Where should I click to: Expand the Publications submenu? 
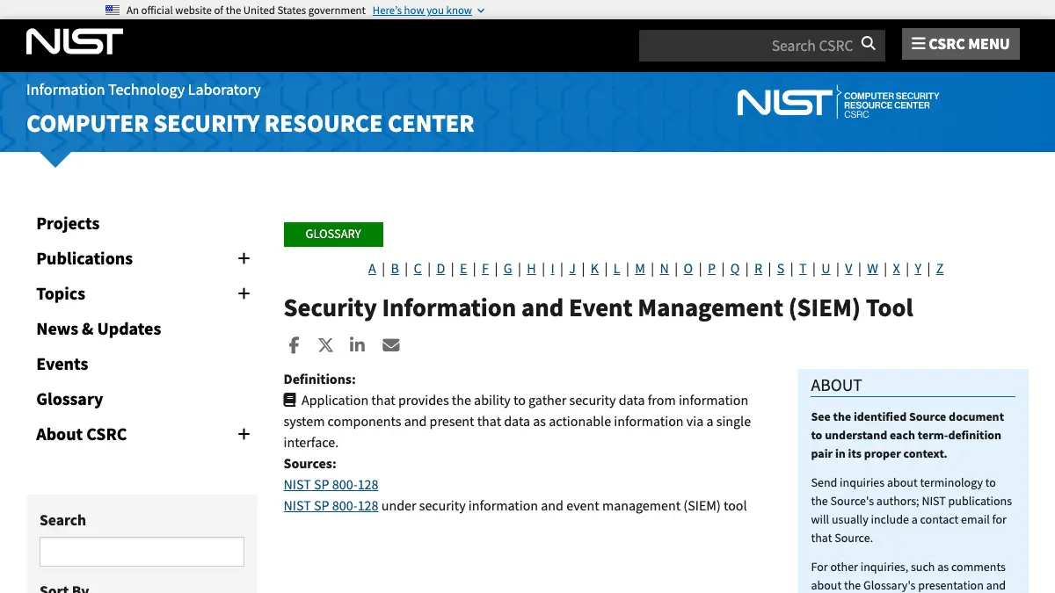pyautogui.click(x=244, y=258)
